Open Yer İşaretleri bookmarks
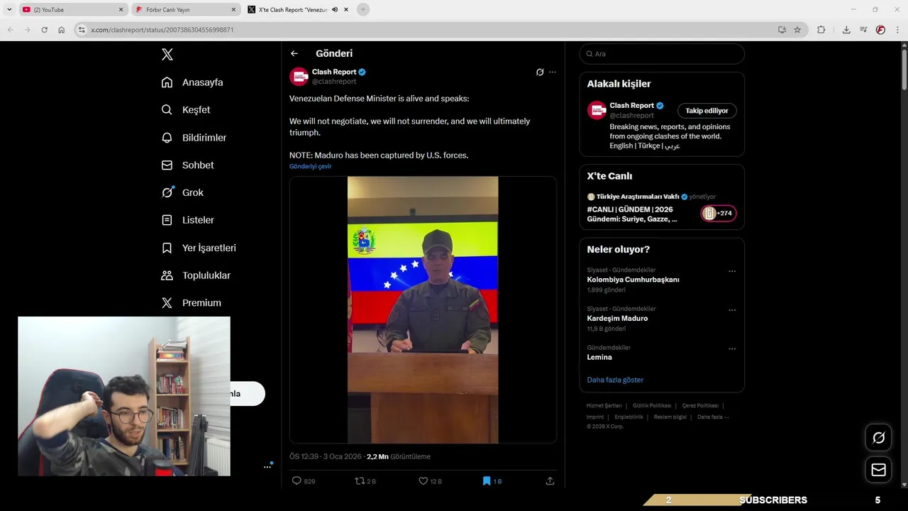Screen dimensions: 908x511 tap(199, 248)
